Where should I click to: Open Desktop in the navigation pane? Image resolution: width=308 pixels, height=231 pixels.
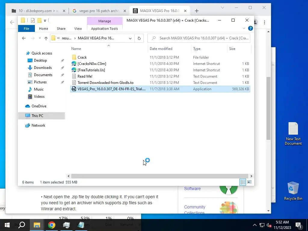[40, 60]
